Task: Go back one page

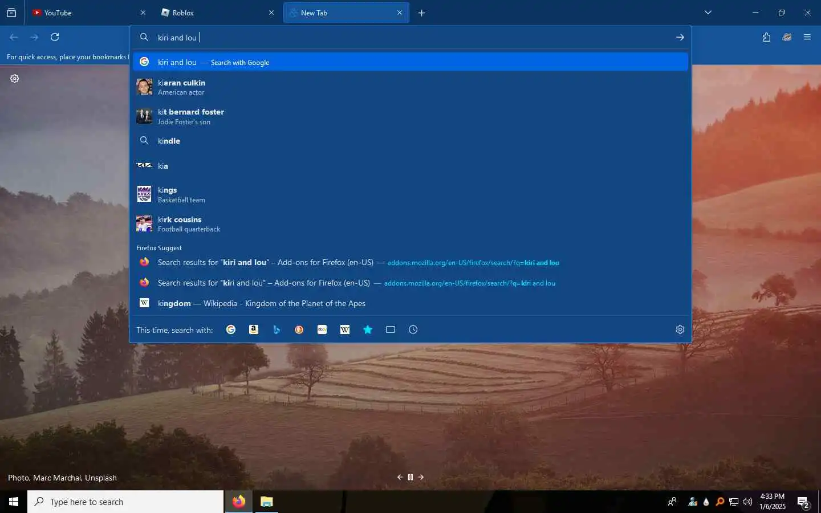Action: tap(14, 37)
